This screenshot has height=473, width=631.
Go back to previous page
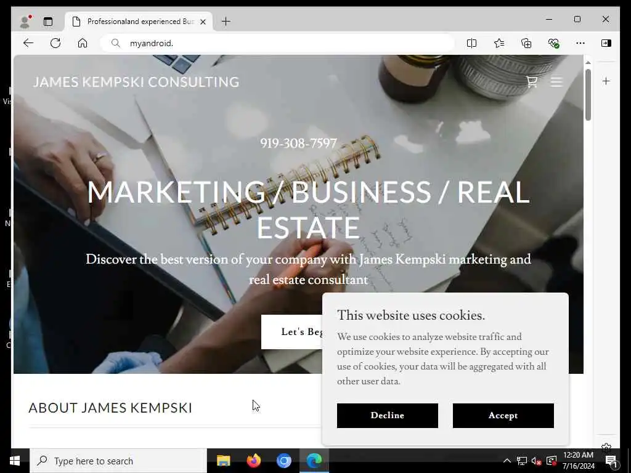(28, 43)
